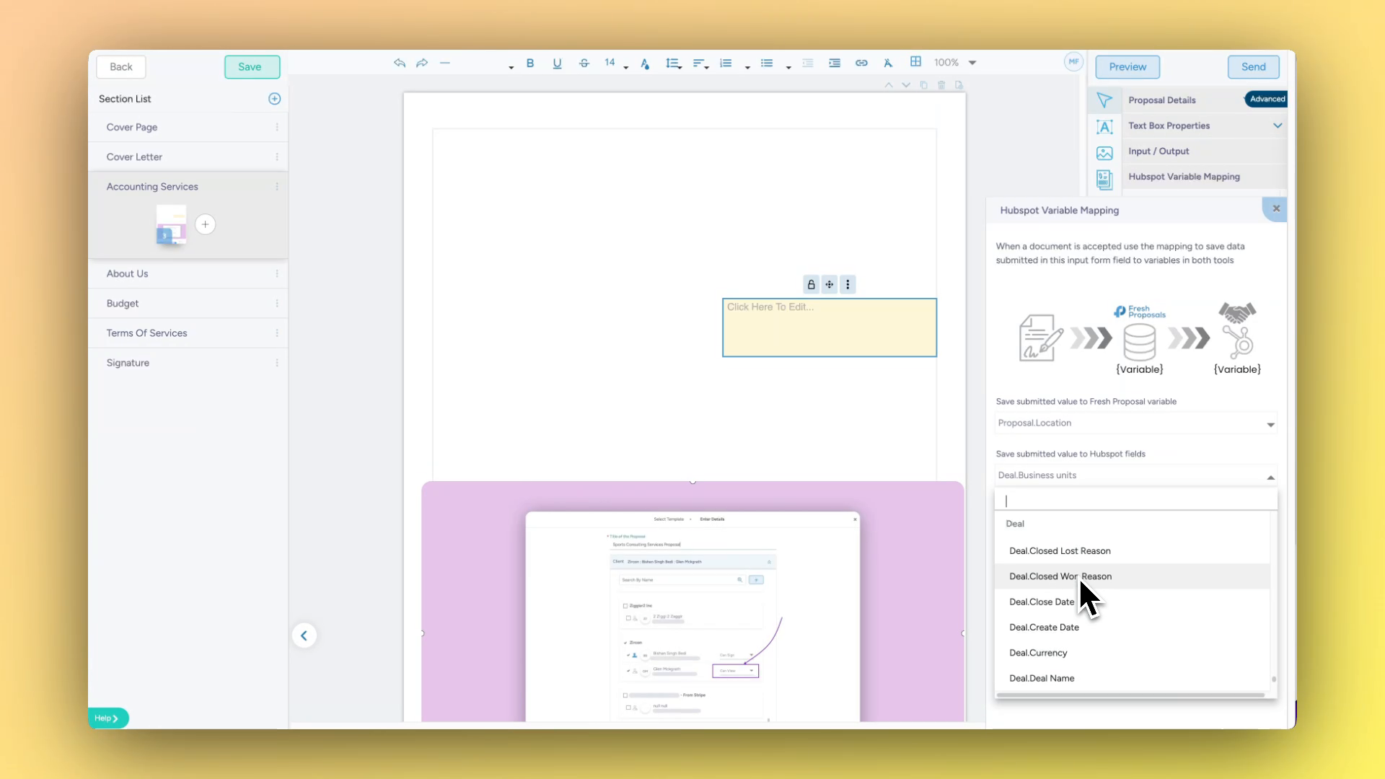Viewport: 1385px width, 779px height.
Task: Toggle strikethrough formatting
Action: (584, 63)
